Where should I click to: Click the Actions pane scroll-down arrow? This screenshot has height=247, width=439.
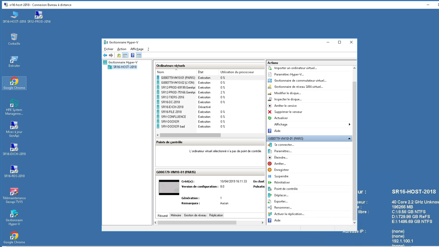355,222
